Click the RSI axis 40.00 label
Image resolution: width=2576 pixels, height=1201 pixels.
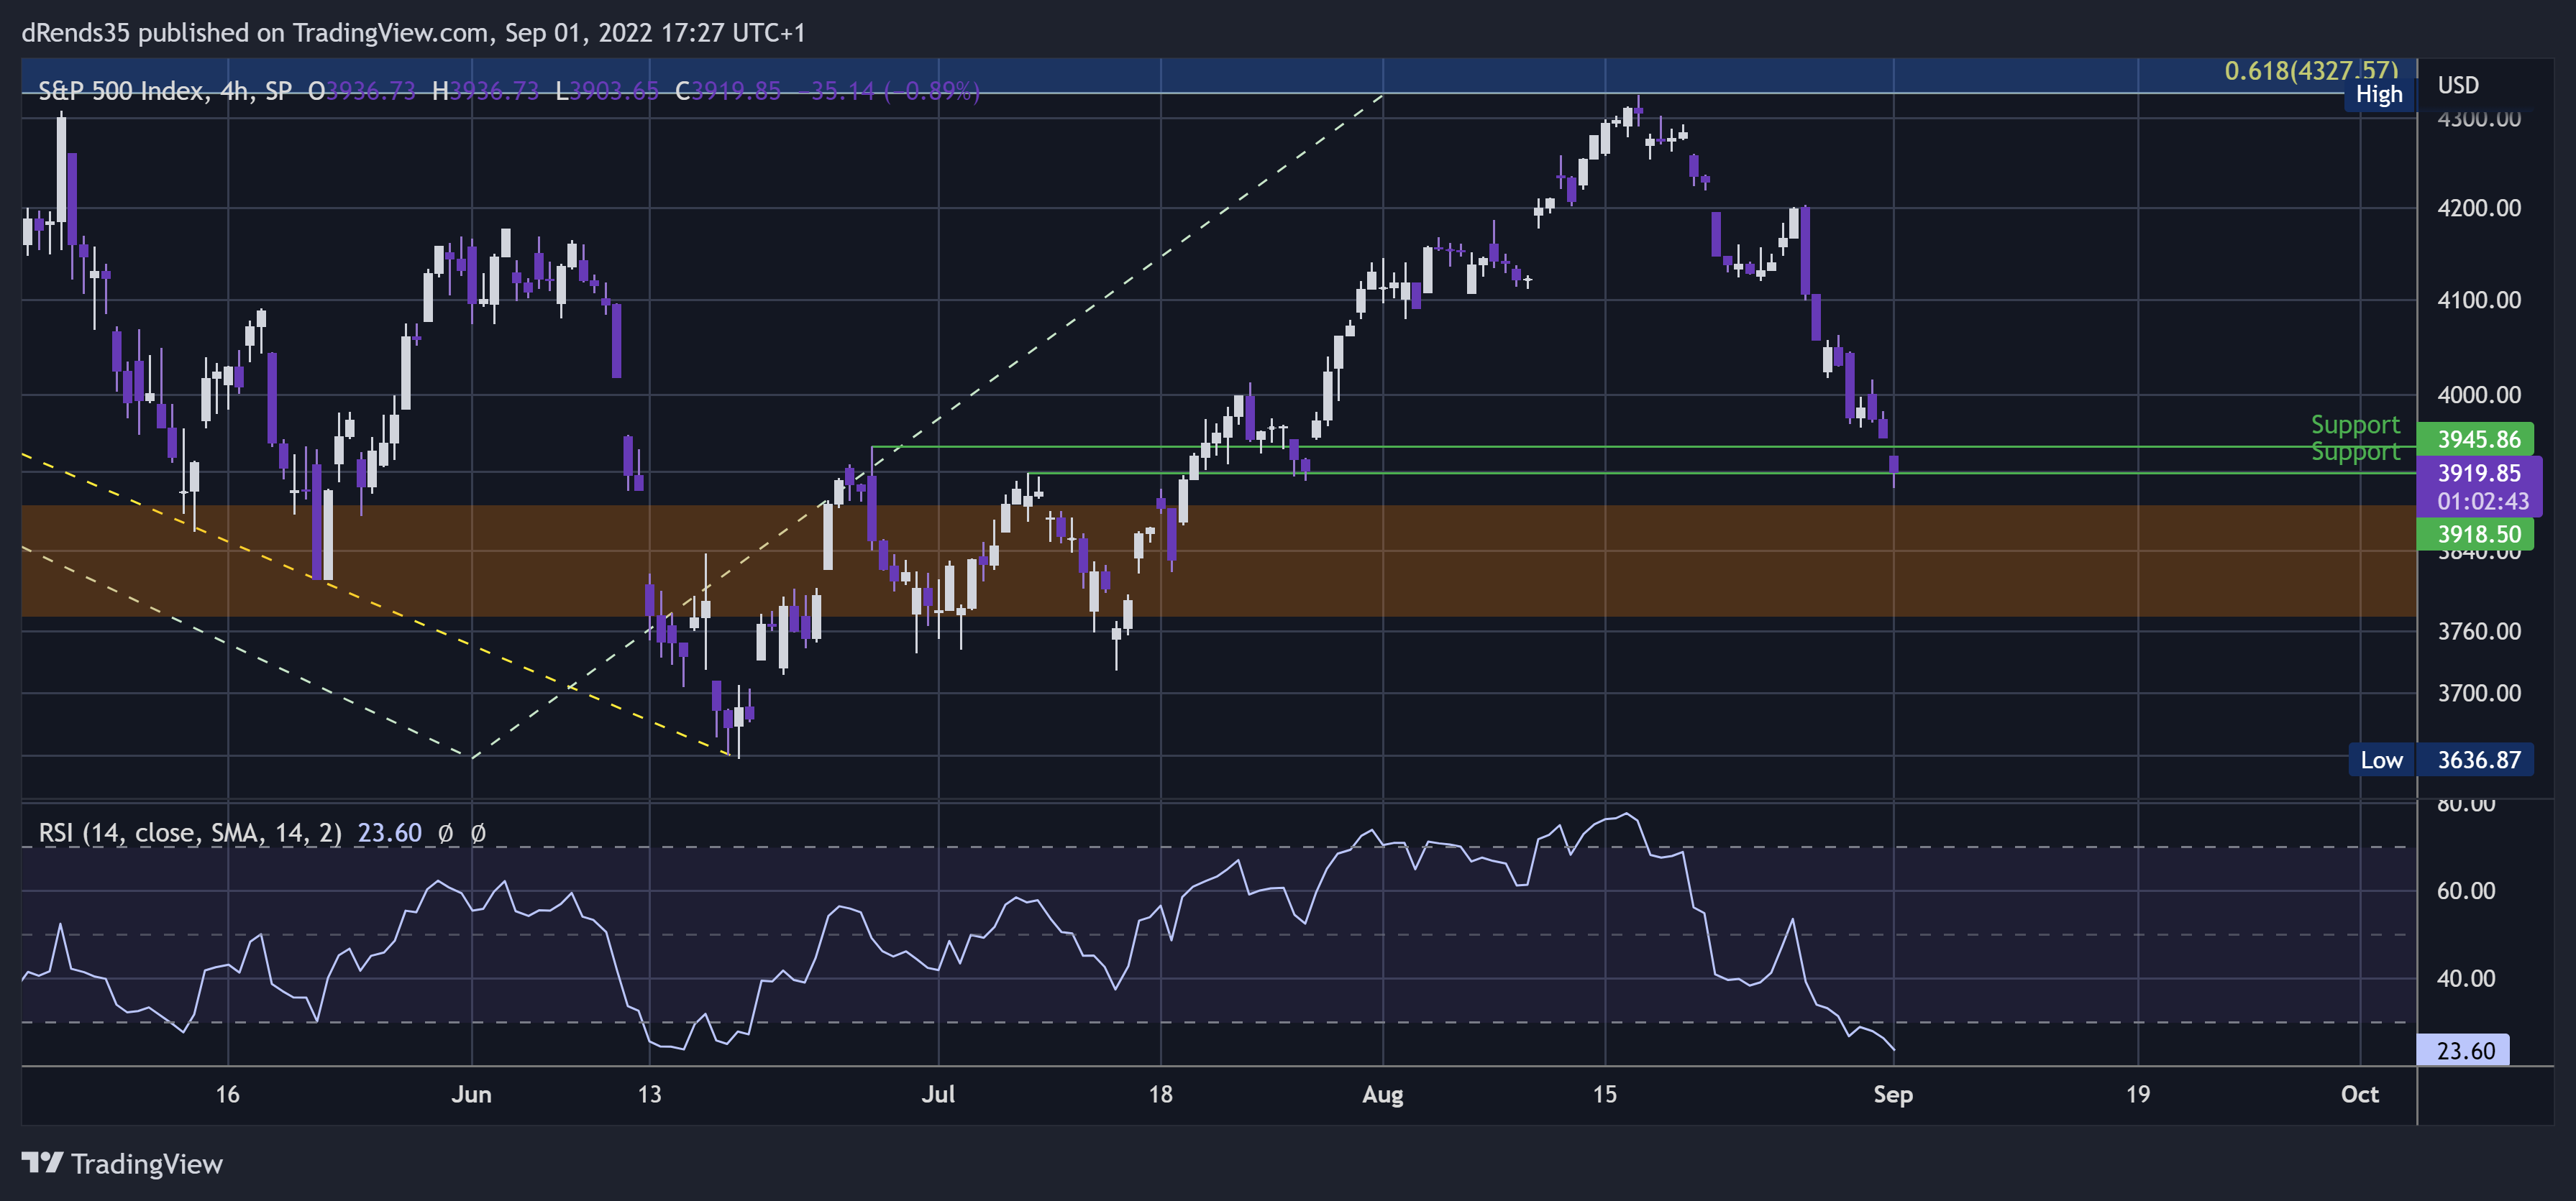pyautogui.click(x=2465, y=978)
